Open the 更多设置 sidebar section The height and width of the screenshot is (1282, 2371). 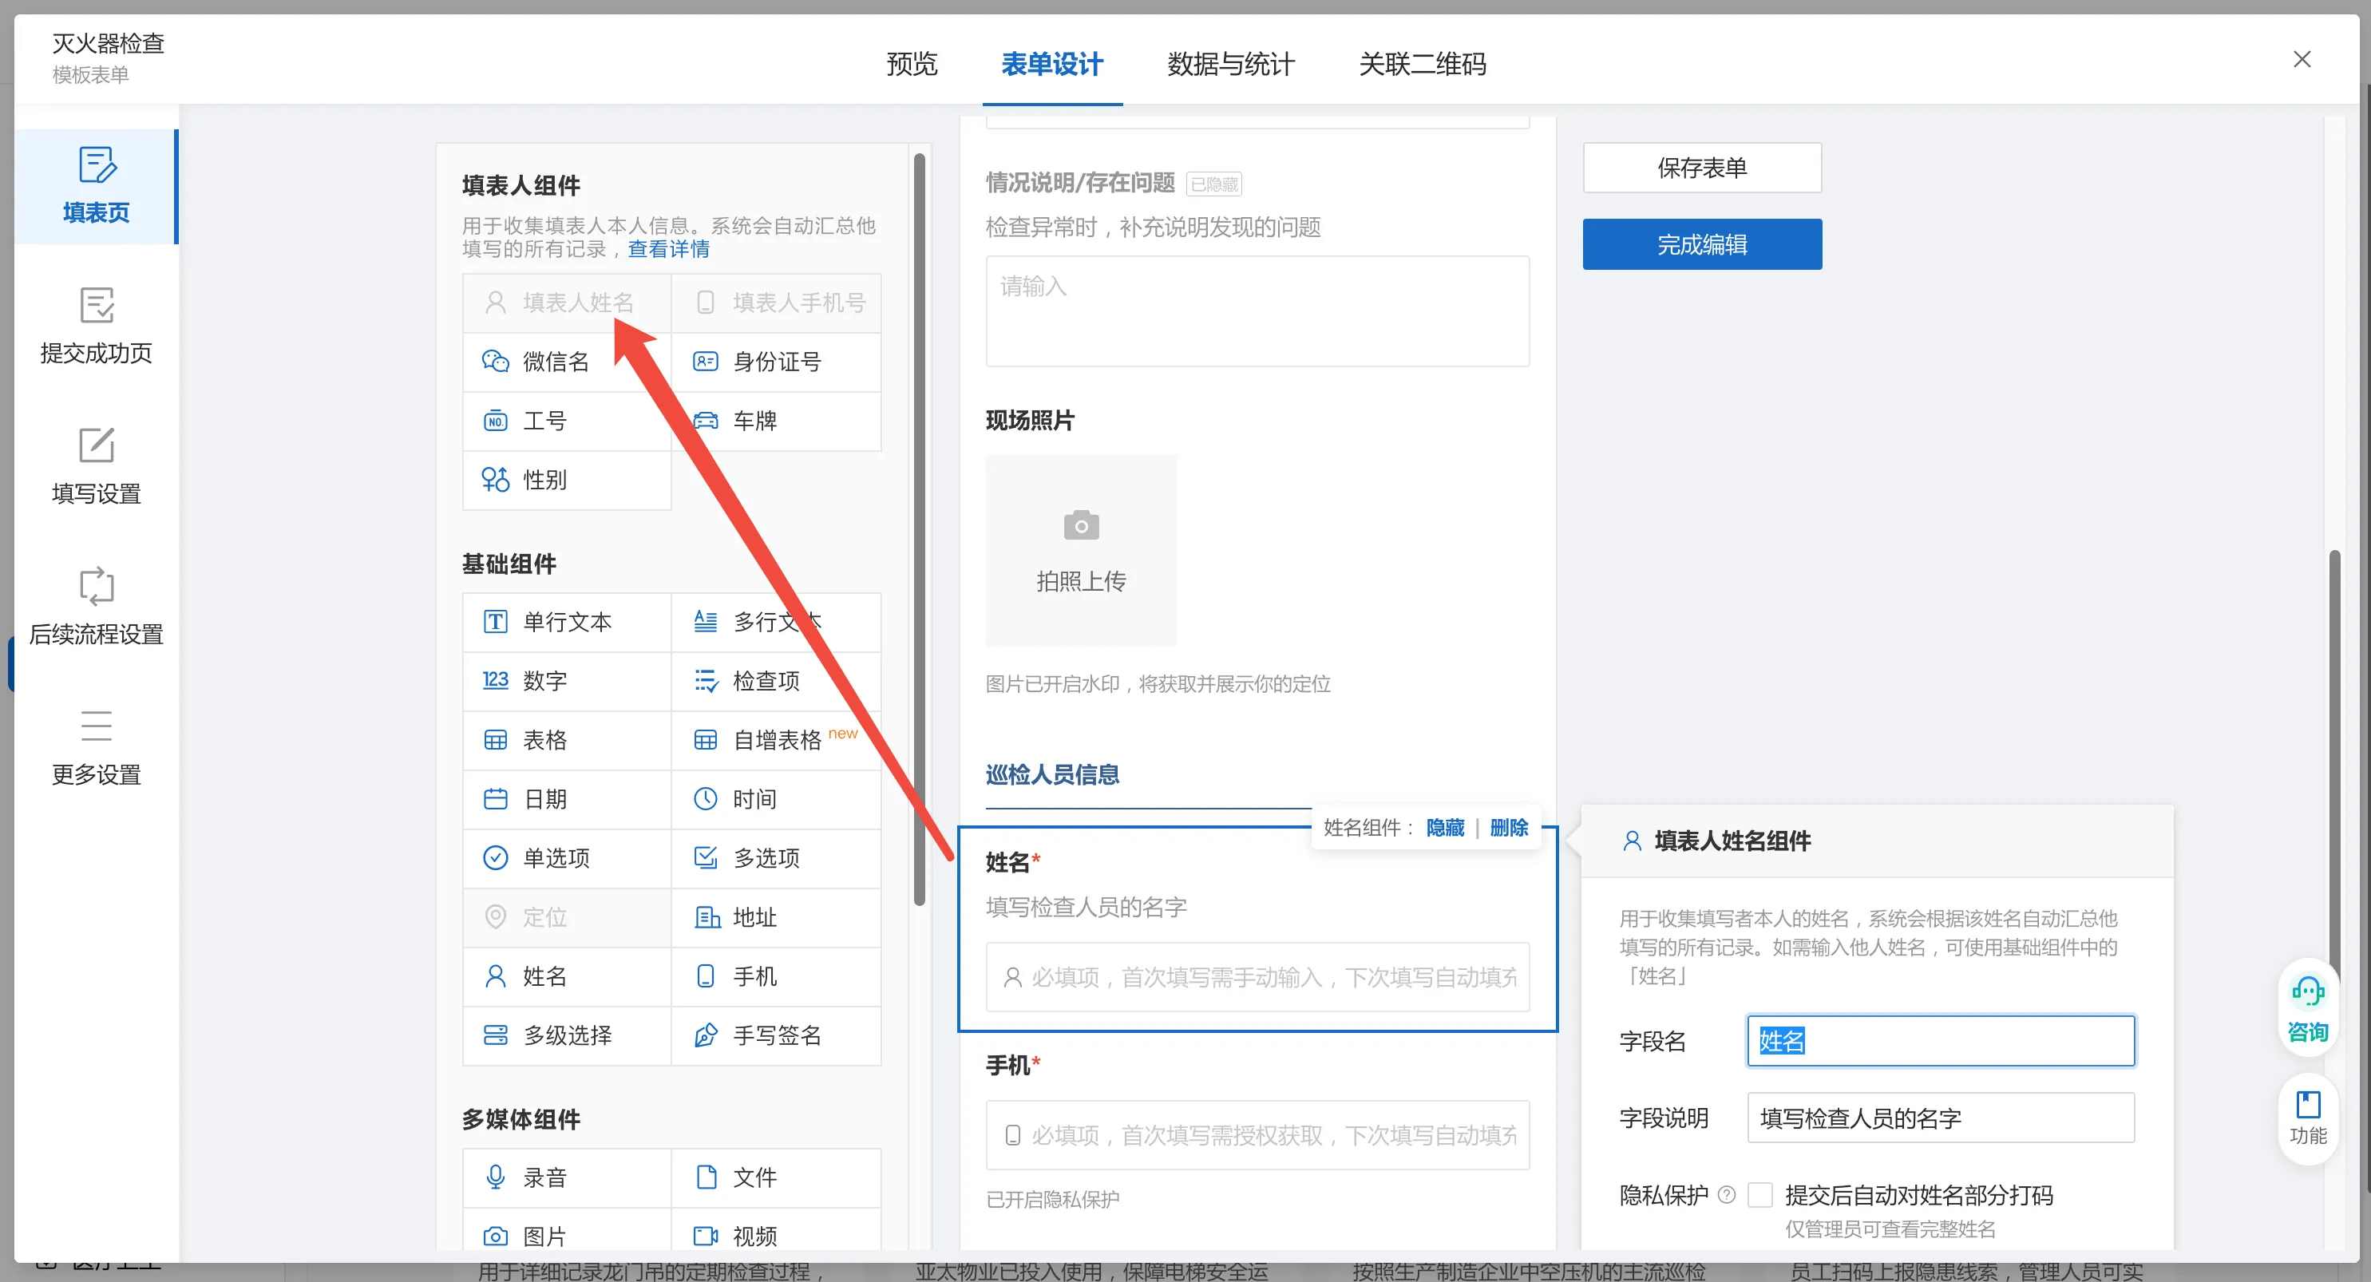coord(96,748)
